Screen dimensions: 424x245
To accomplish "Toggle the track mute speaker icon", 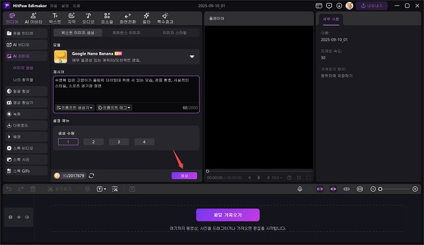I will 27,217.
